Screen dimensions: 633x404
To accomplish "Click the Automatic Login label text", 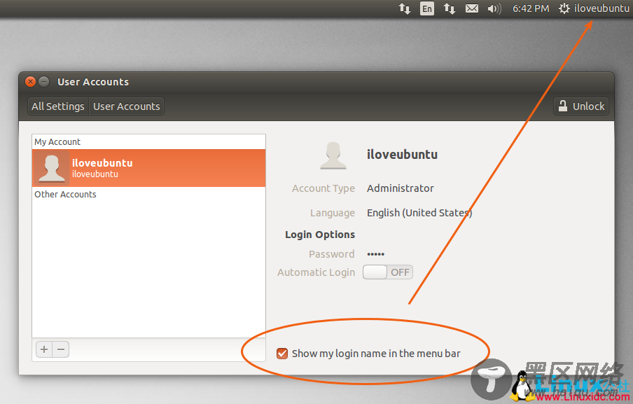I will [x=316, y=272].
